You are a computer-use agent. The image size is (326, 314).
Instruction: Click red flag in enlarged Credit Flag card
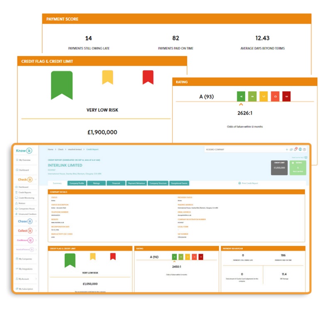148,77
